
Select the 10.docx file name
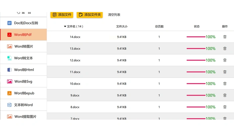pyautogui.click(x=75, y=84)
